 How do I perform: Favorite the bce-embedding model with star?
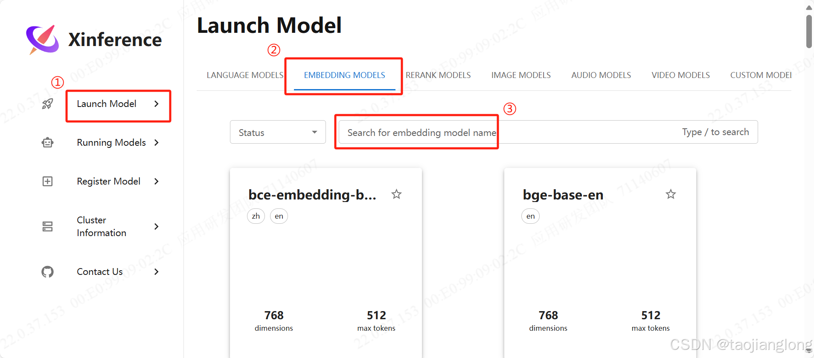coord(396,194)
